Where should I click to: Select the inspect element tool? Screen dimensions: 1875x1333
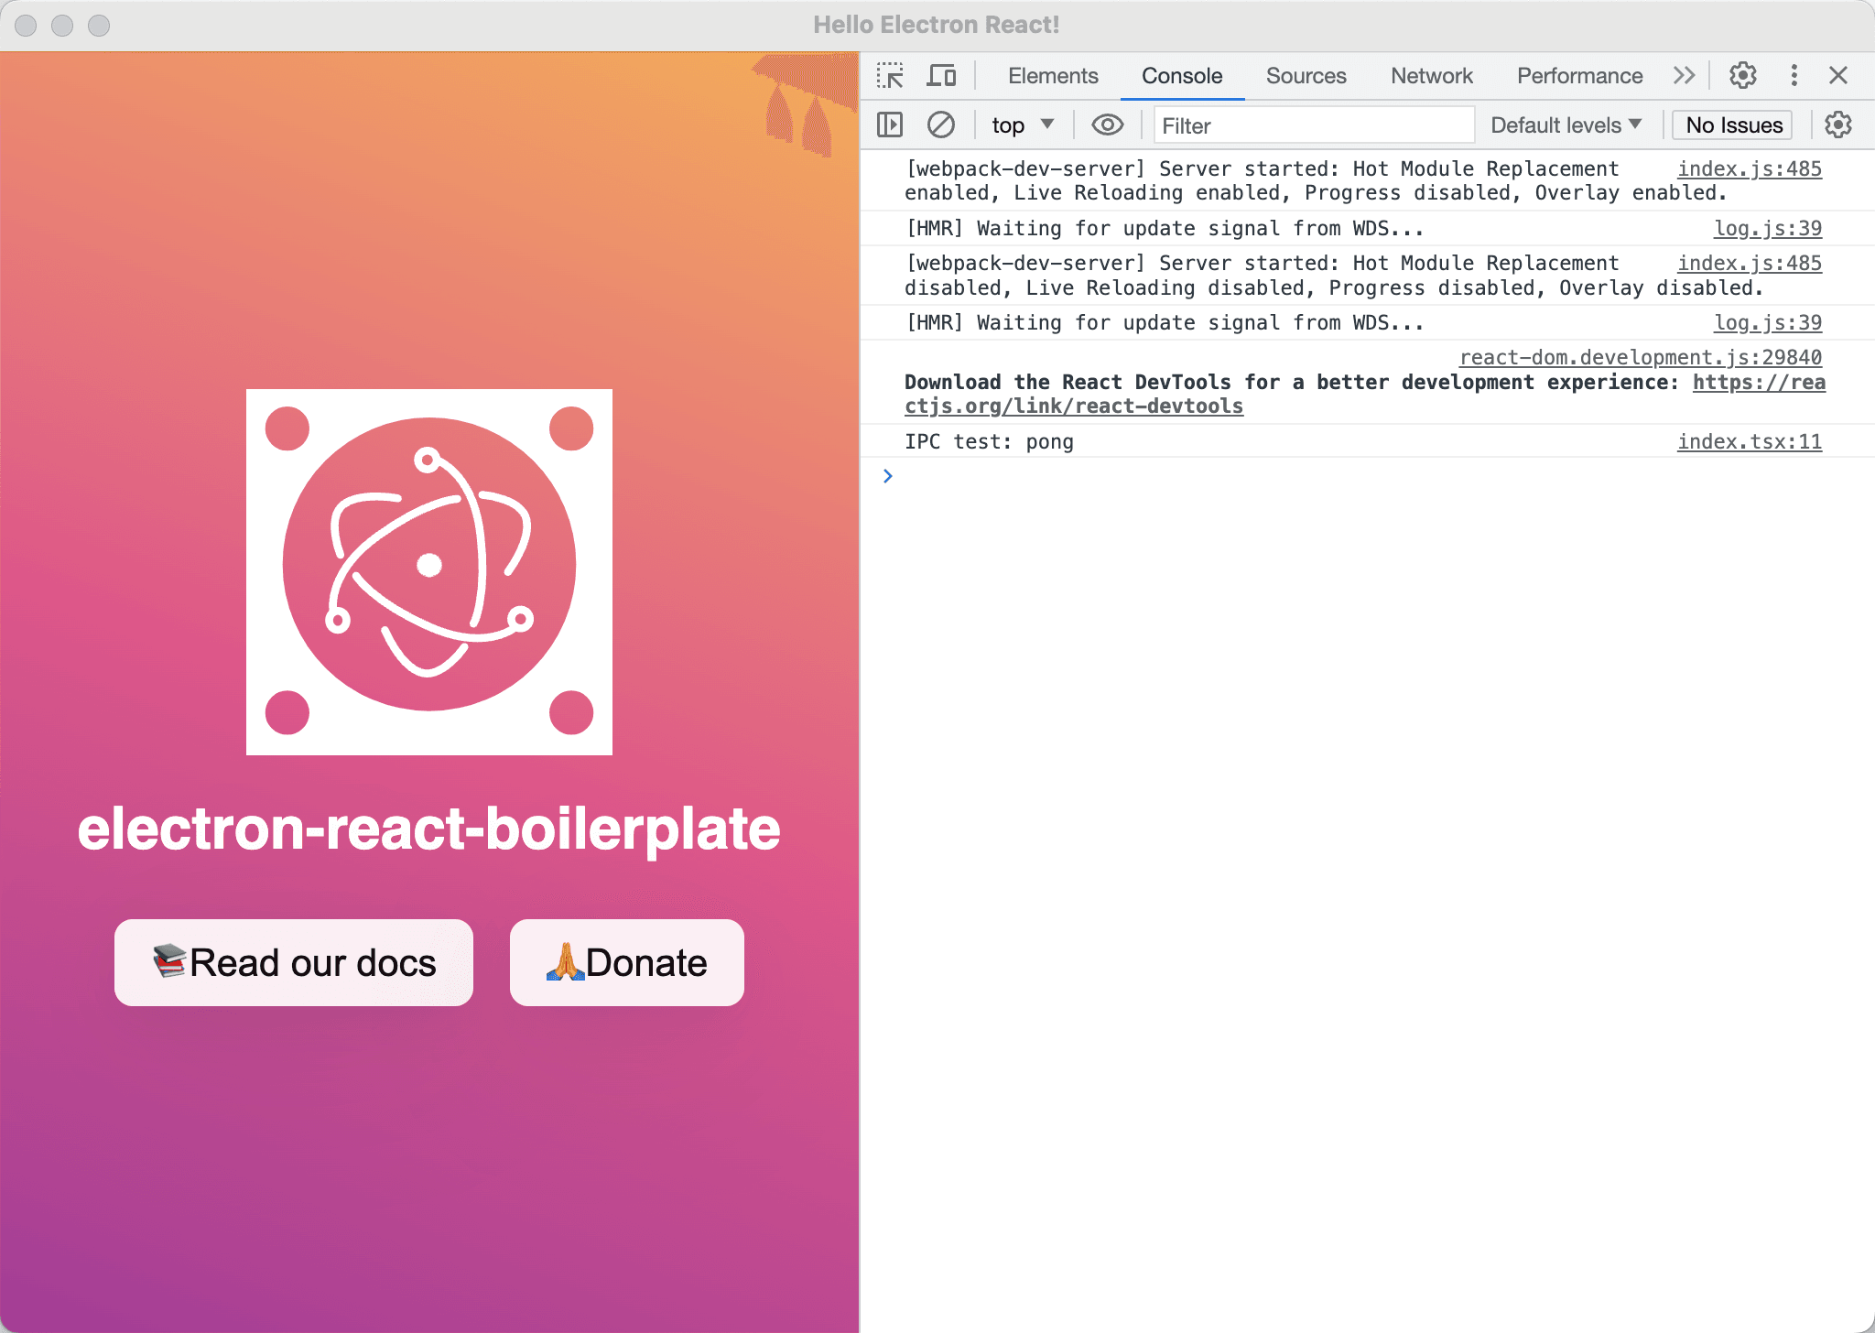891,75
